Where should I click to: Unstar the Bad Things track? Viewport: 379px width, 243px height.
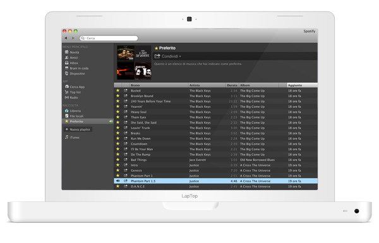point(117,160)
